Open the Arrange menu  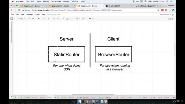(29, 14)
